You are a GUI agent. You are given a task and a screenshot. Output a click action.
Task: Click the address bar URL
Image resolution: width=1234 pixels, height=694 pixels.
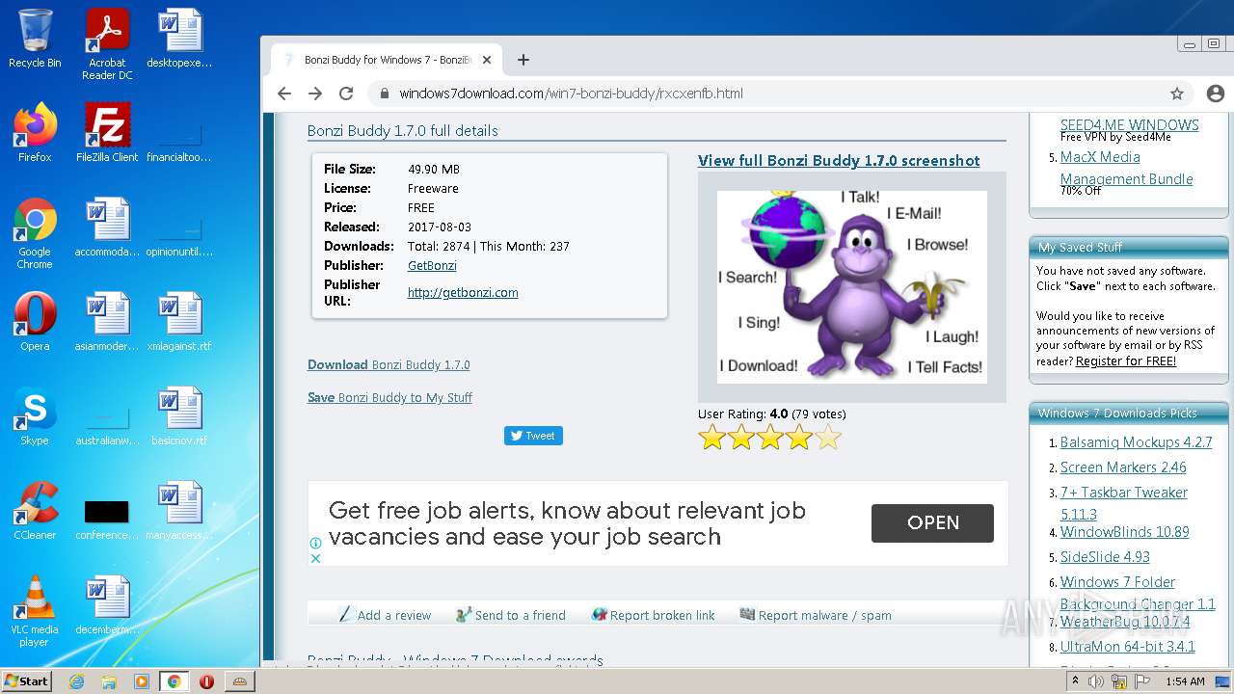pyautogui.click(x=571, y=93)
